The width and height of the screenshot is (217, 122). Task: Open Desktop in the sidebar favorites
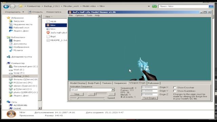(x=19, y=27)
